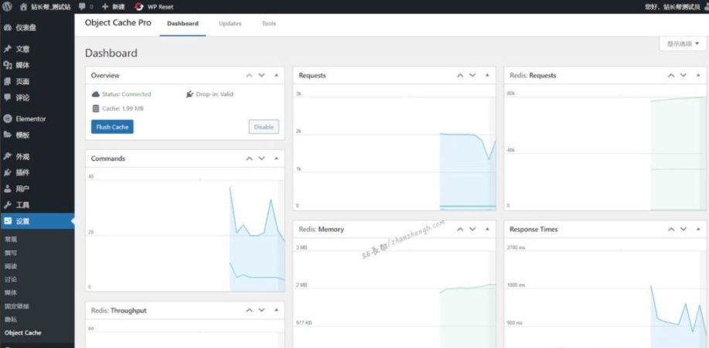Open the 设置 settings sidebar item
This screenshot has height=348, width=709.
coord(37,221)
